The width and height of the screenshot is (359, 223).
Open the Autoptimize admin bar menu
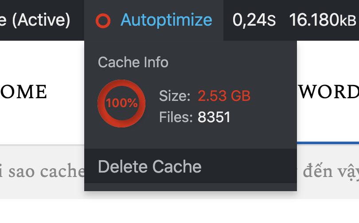point(154,20)
